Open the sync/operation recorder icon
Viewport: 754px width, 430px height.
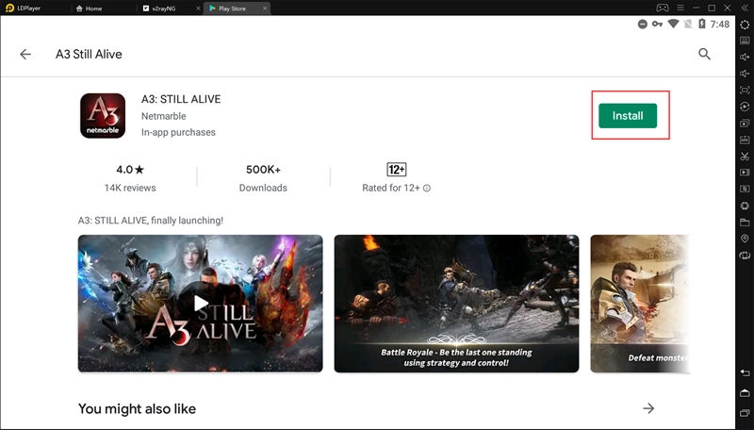(745, 107)
